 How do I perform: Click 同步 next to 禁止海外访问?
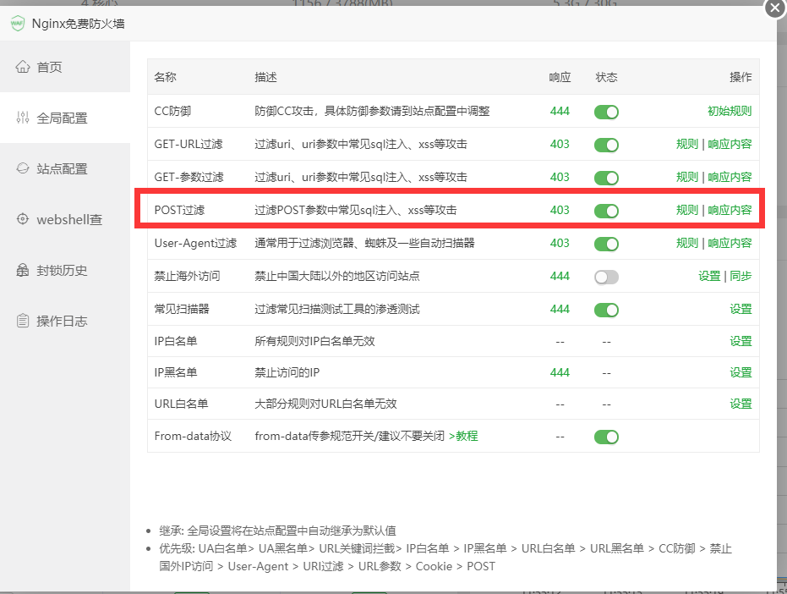(x=739, y=276)
